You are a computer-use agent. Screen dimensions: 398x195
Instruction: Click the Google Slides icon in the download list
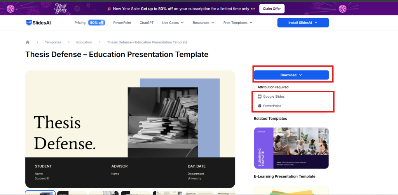[x=260, y=96]
